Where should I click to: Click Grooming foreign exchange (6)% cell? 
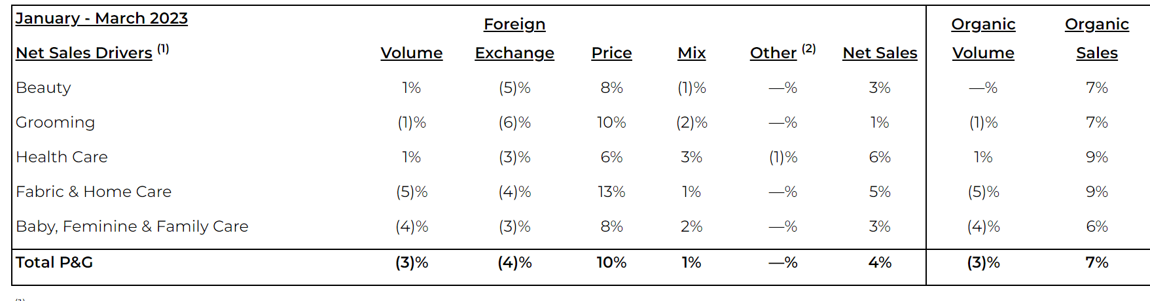point(514,122)
